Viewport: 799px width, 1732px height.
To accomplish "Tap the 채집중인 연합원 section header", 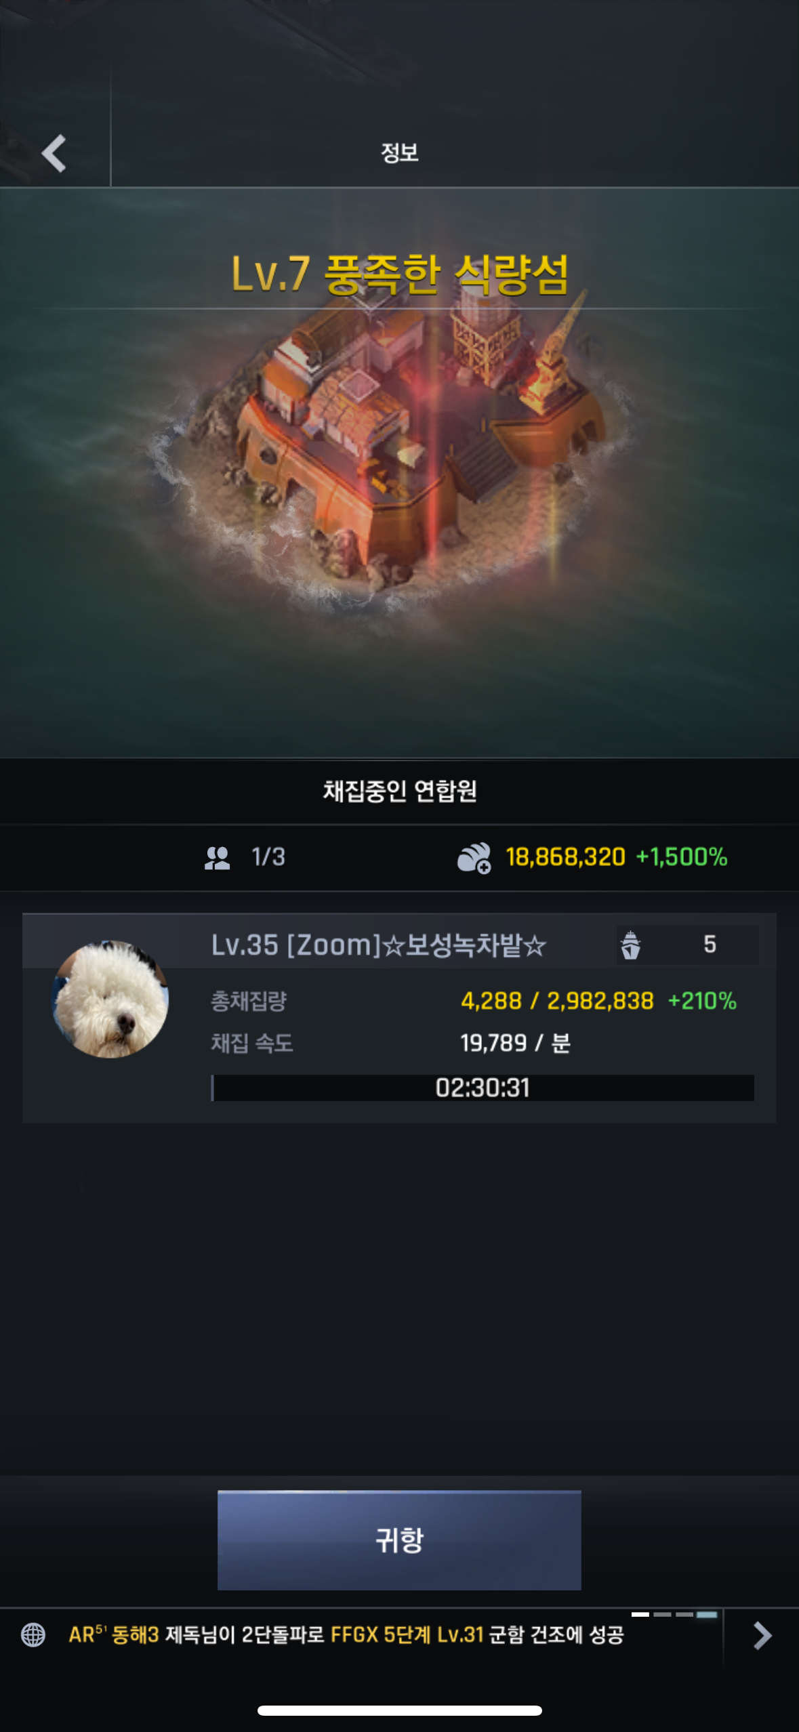I will (400, 791).
